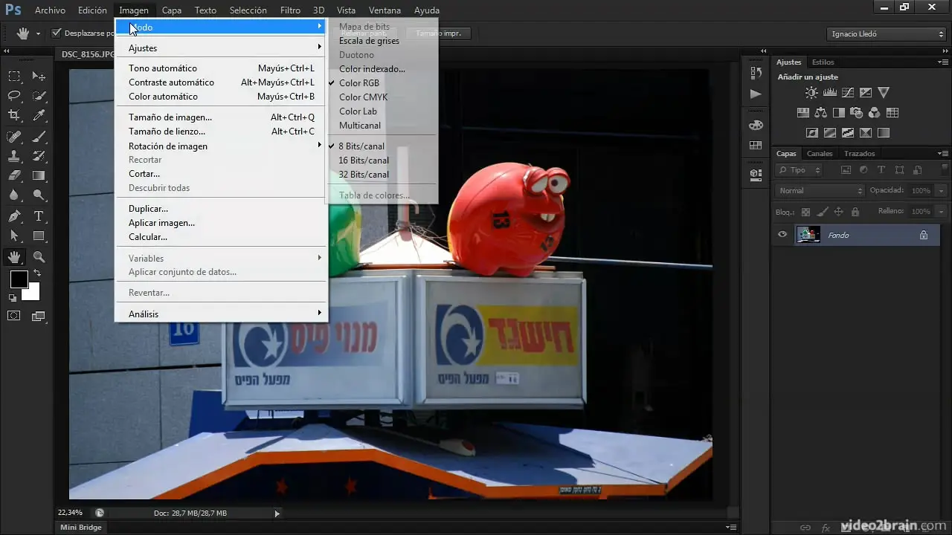
Task: Add a Photo Filter adjustment
Action: pyautogui.click(x=856, y=113)
